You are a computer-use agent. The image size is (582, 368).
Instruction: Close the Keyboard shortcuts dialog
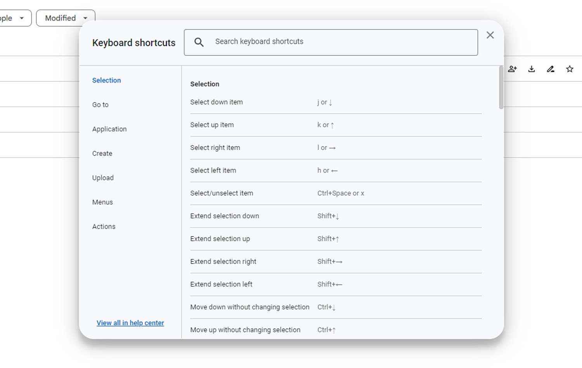(490, 35)
